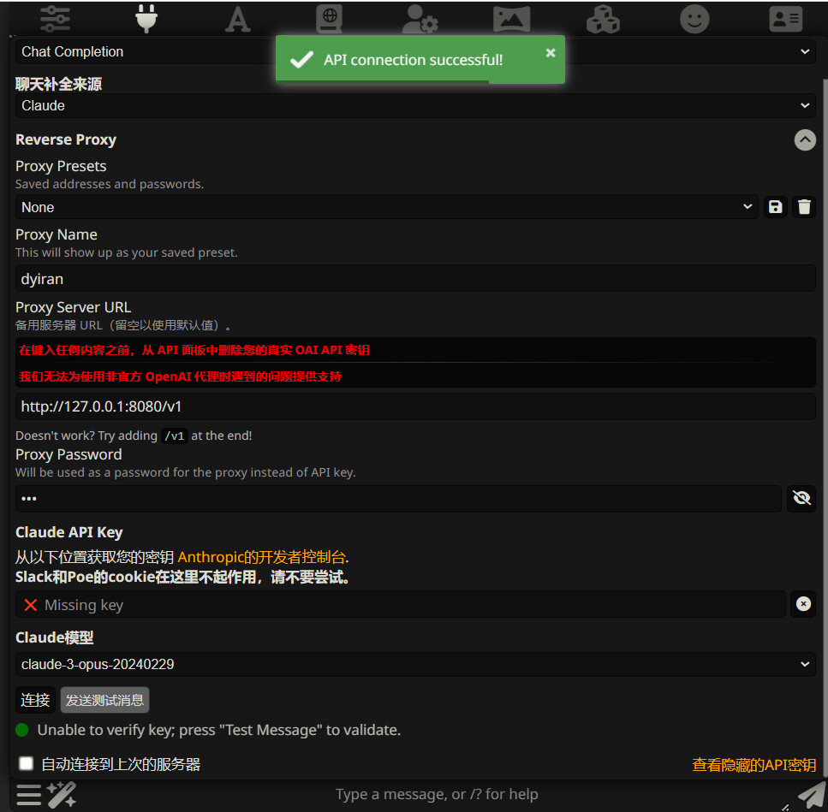Enable auto-connect to last server checkbox
Viewport: 828px width, 812px height.
coord(27,763)
